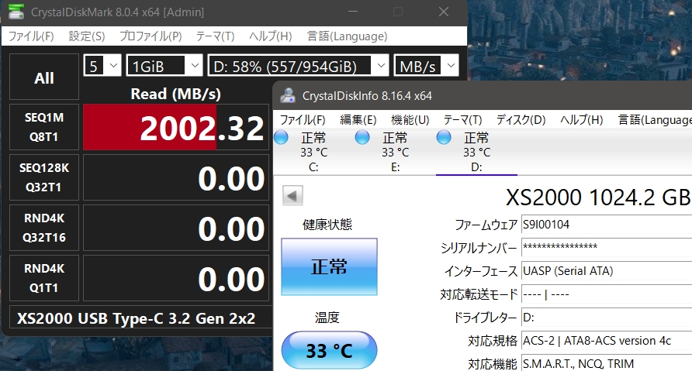This screenshot has width=692, height=371.
Task: Click the 温度 label
Action: pyautogui.click(x=327, y=318)
